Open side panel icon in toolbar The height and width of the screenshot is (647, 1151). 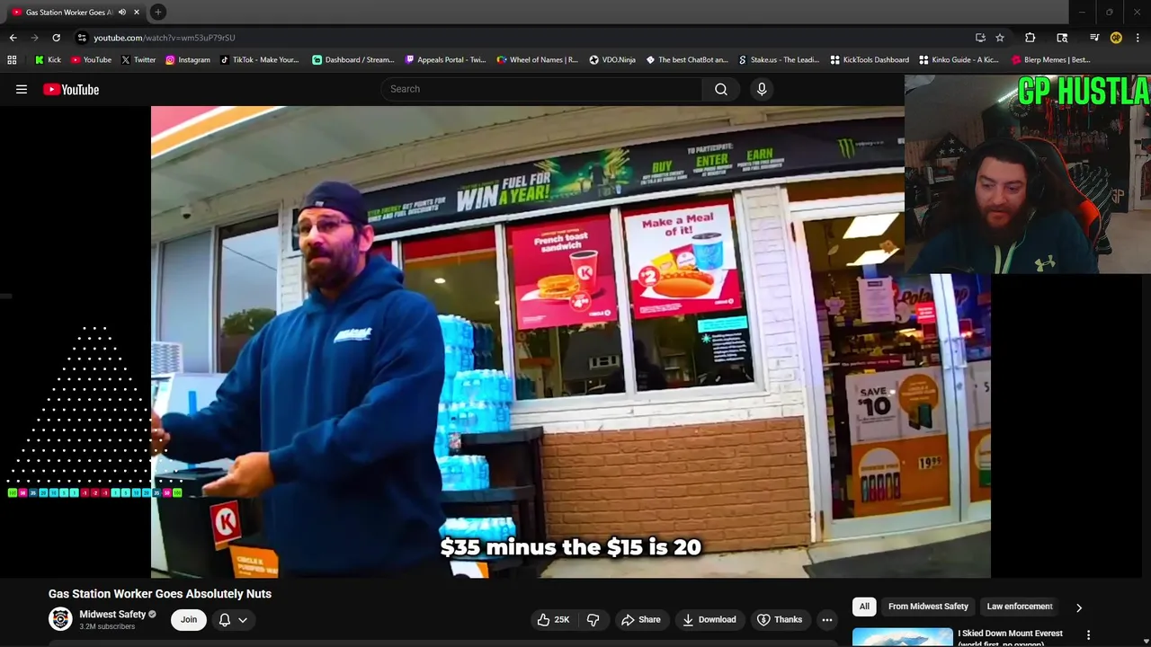[x=1062, y=38]
